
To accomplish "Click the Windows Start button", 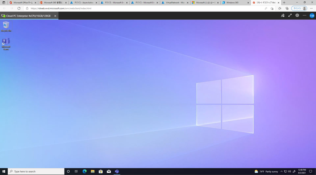I will tap(4, 171).
